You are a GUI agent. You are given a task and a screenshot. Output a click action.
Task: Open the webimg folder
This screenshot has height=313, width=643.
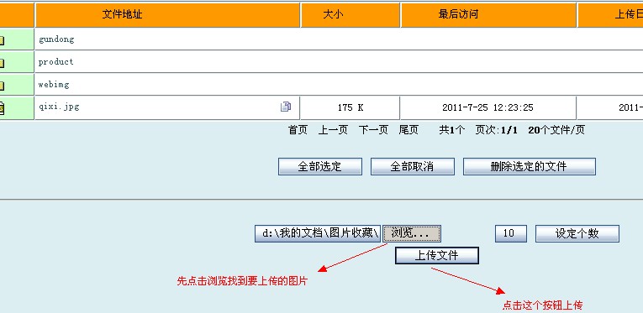tap(54, 85)
